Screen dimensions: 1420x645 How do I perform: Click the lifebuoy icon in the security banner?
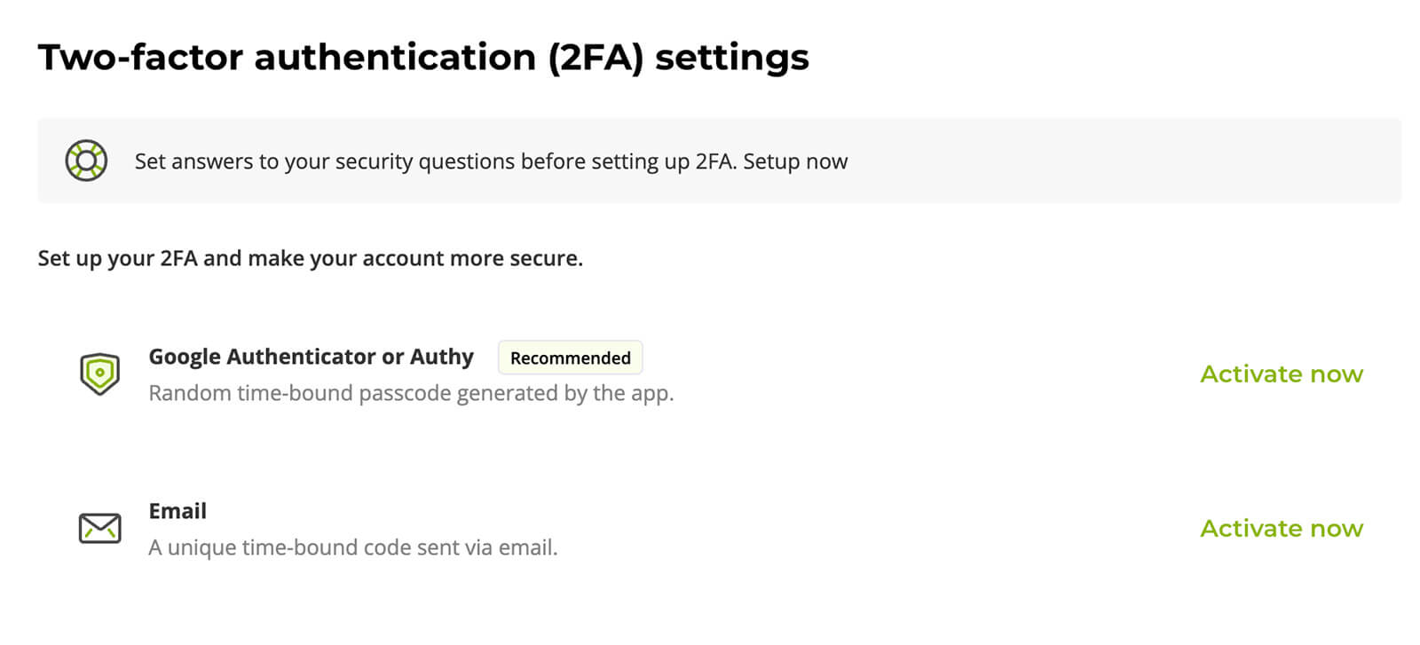86,161
